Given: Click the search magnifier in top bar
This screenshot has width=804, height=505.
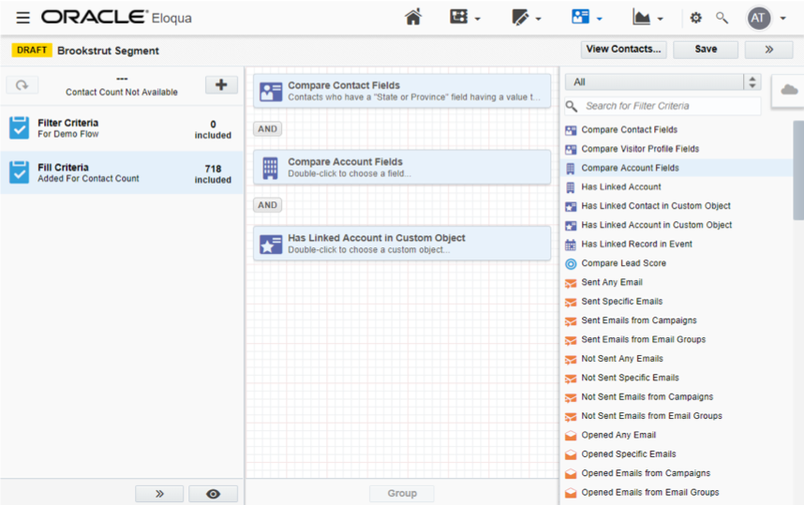Looking at the screenshot, I should [x=722, y=18].
